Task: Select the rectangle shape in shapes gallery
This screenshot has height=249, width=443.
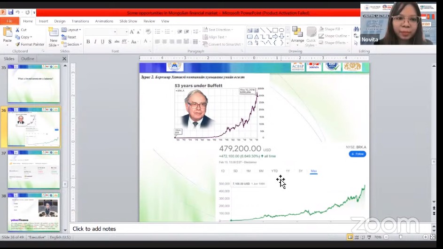Action: point(275,30)
